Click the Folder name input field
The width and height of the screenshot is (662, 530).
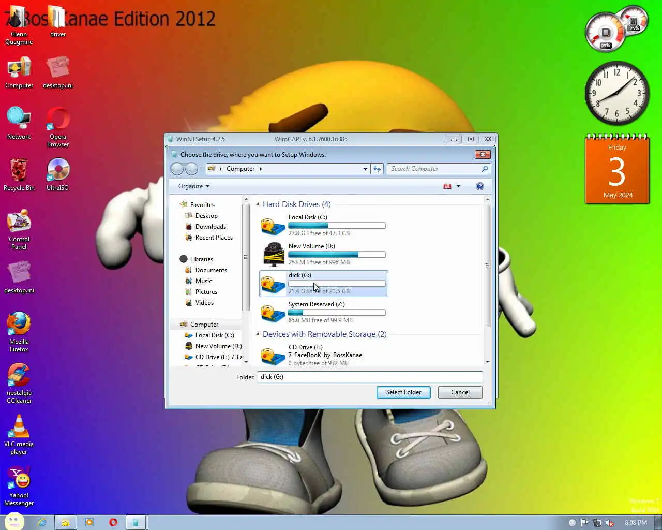370,377
